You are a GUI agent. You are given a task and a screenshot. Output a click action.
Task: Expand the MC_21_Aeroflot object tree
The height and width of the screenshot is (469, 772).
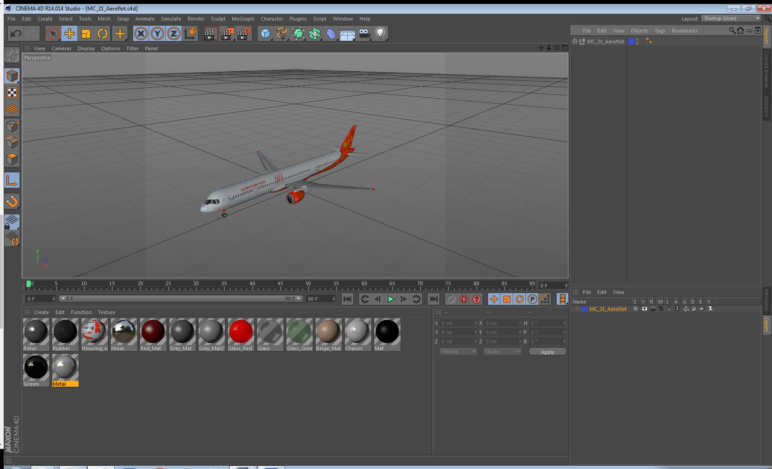point(575,41)
